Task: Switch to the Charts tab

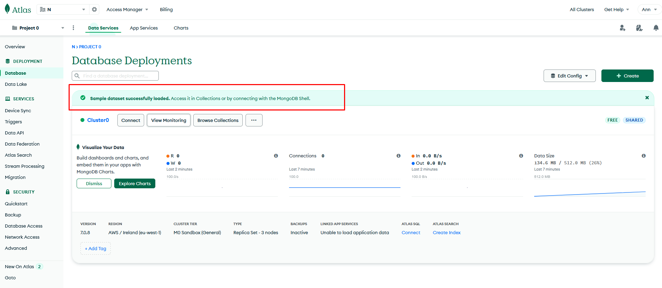Action: pos(181,28)
